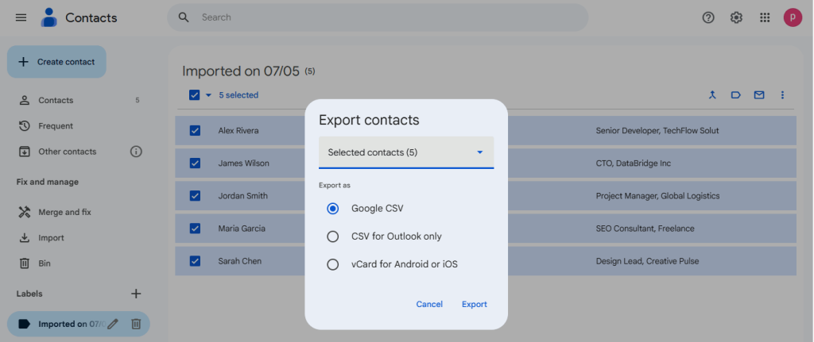Click the plus icon in Create contact
This screenshot has height=342, width=814.
point(23,62)
